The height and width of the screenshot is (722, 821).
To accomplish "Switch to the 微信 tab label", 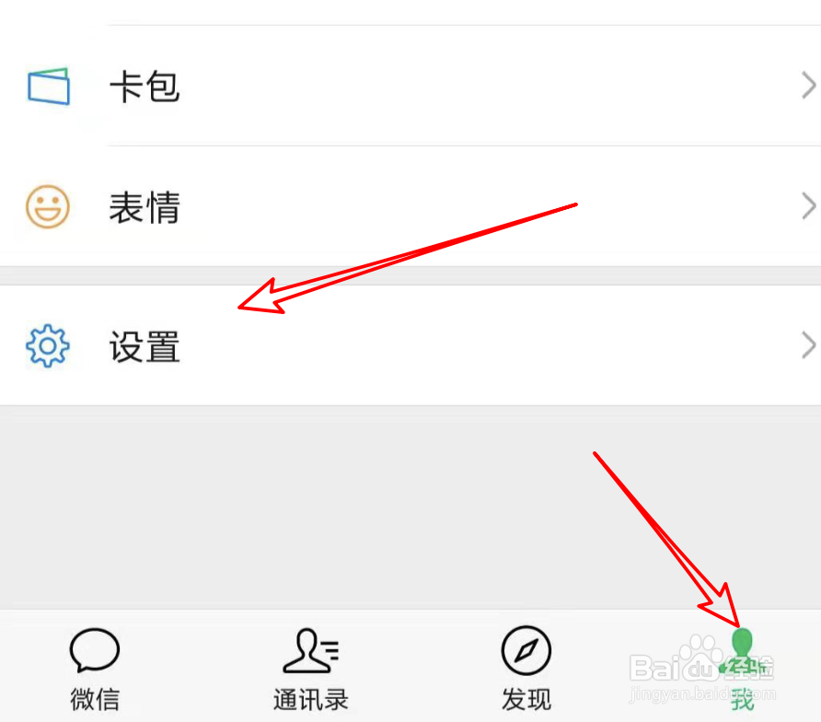I will click(x=95, y=700).
